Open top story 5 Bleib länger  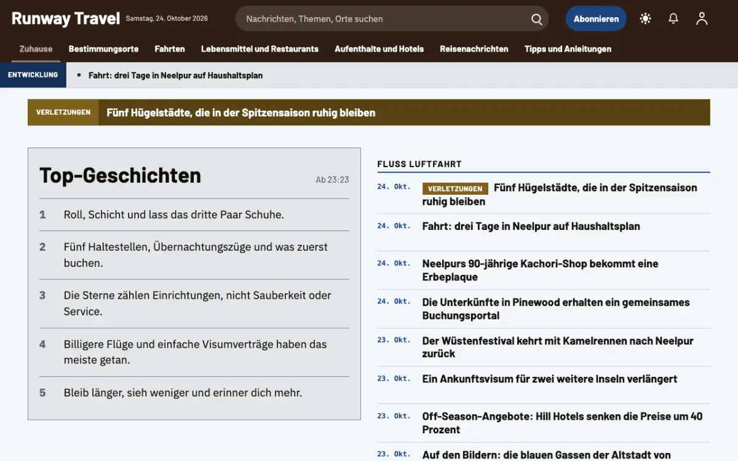(x=183, y=393)
